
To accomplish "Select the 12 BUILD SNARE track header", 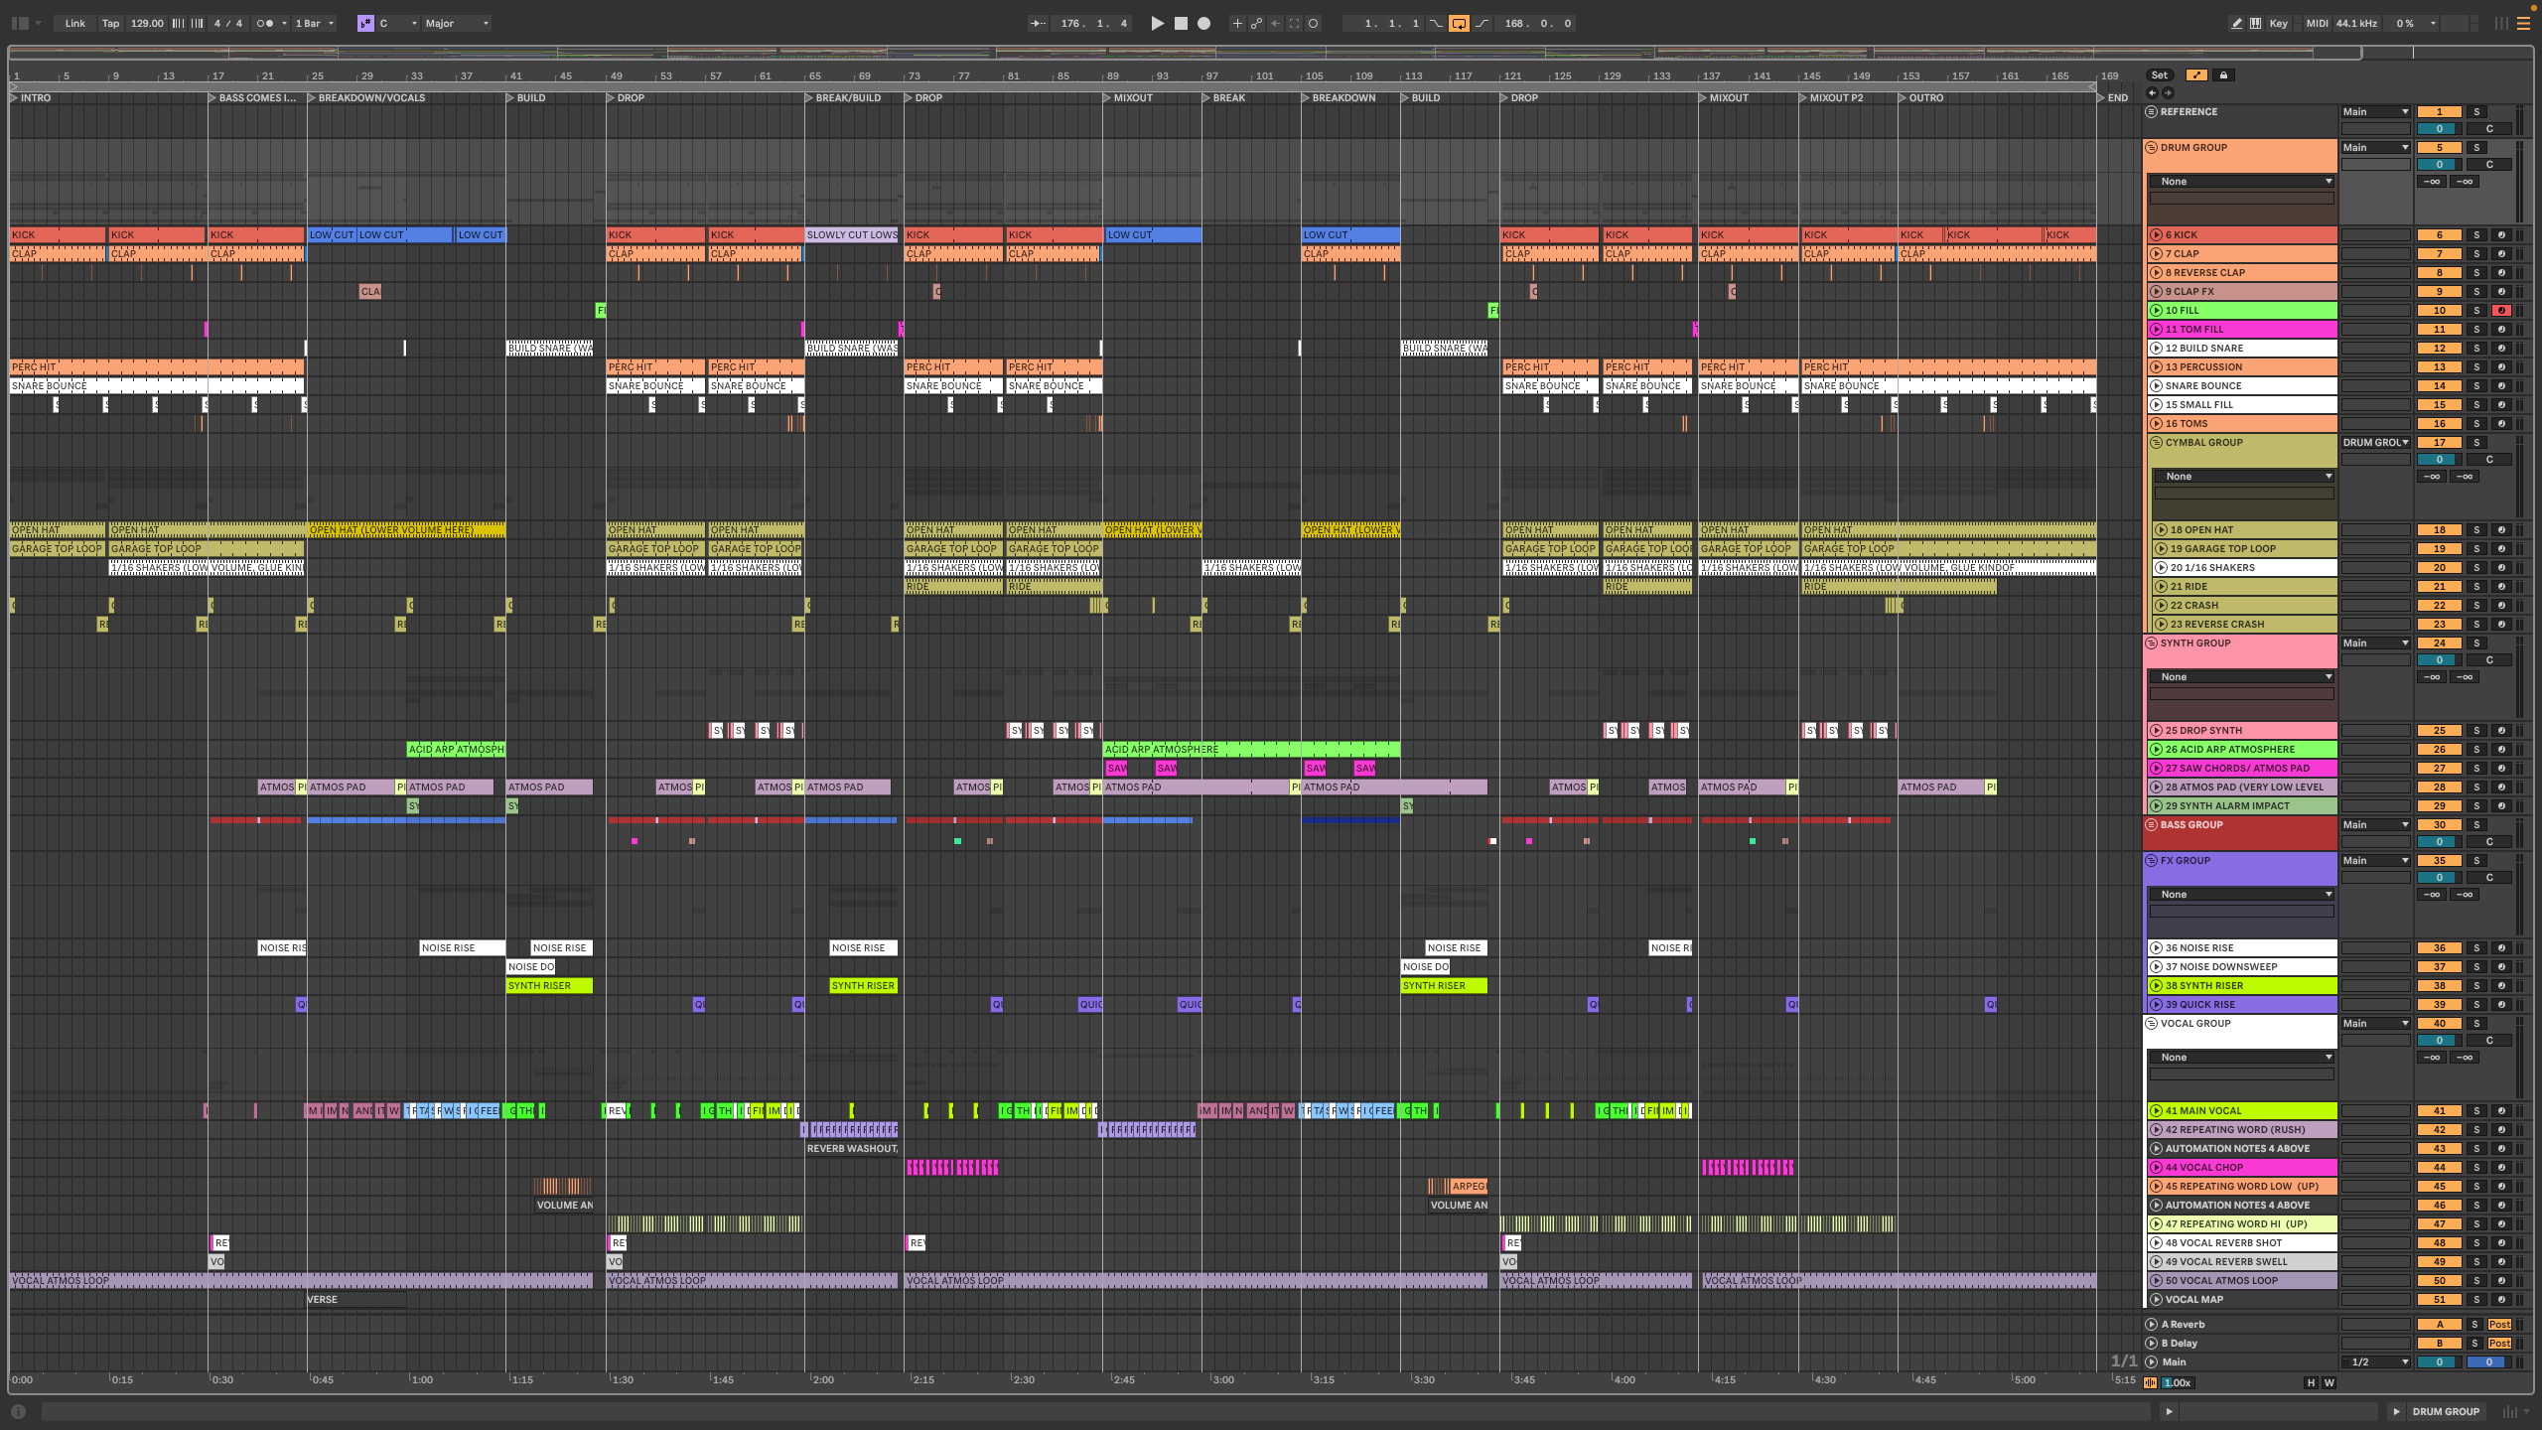I will point(2242,349).
